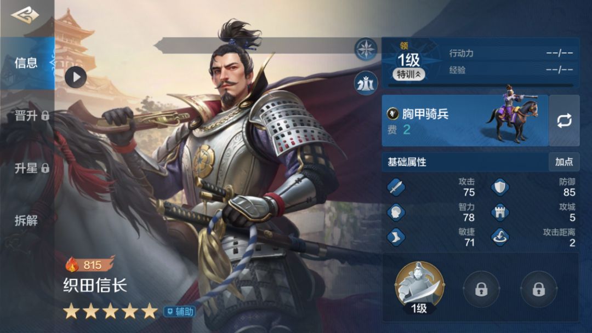Click the chess pieces formation icon
This screenshot has width=592, height=333.
pos(366,83)
